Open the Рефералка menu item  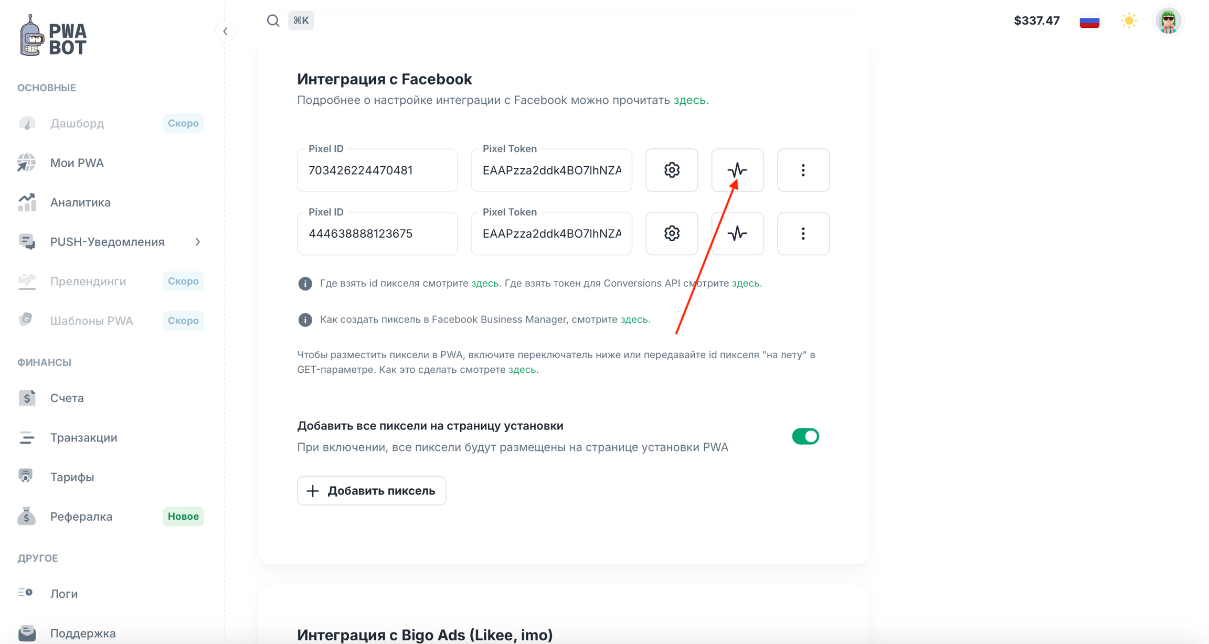click(x=81, y=517)
